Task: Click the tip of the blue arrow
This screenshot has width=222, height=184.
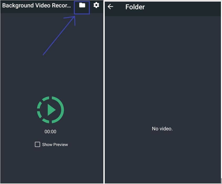Action: click(x=74, y=17)
